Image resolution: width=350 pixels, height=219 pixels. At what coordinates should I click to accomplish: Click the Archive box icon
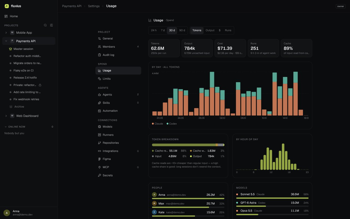pyautogui.click(x=11, y=107)
